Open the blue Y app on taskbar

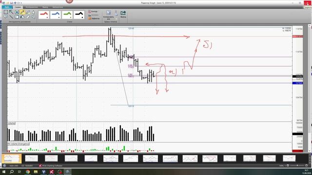[43, 172]
